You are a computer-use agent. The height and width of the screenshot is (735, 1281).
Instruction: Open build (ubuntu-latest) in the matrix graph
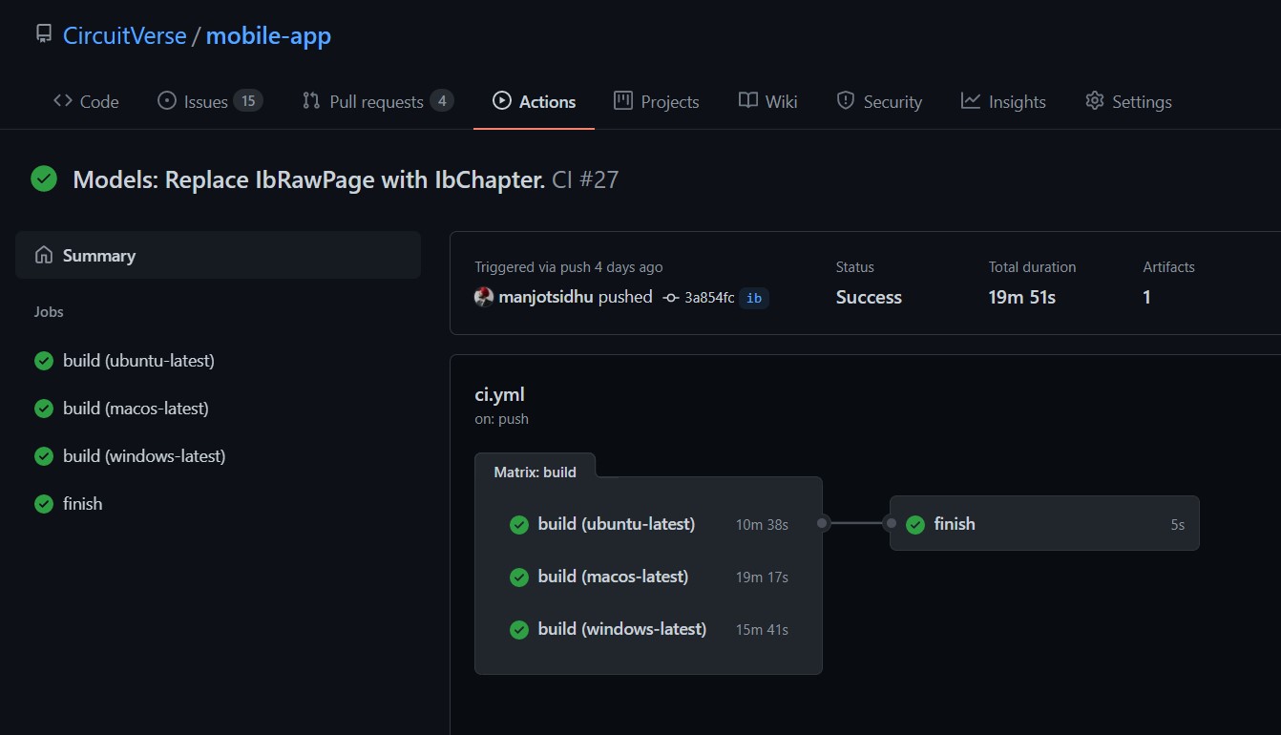click(617, 524)
